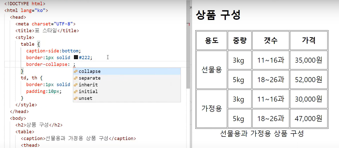Viewport: 339px width, 148px height.
Task: Click the icon beside 'separate' suggestion
Action: [x=76, y=78]
